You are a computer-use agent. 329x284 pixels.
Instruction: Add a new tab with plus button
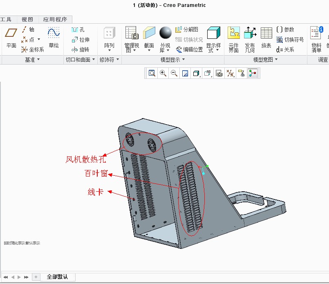(36, 277)
